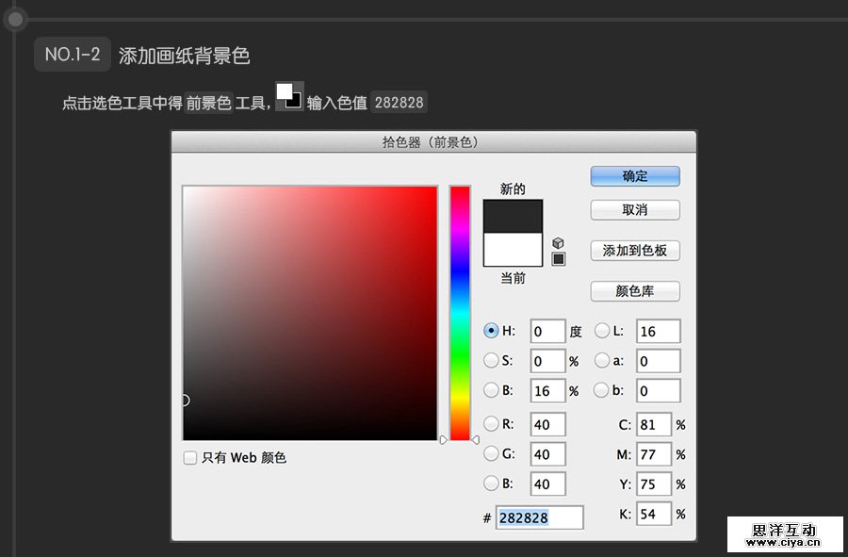The width and height of the screenshot is (848, 557).
Task: Click the circle marker at top left
Action: tap(15, 19)
